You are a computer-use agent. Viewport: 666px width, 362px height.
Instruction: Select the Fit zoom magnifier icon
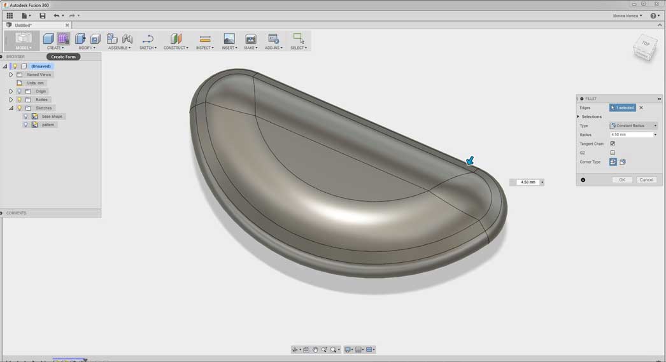[x=334, y=350]
